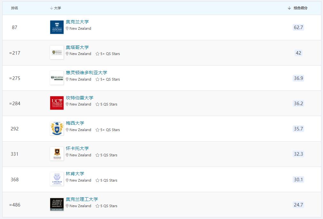The width and height of the screenshot is (323, 219).
Task: Click the 排名 column header
Action: [x=14, y=8]
